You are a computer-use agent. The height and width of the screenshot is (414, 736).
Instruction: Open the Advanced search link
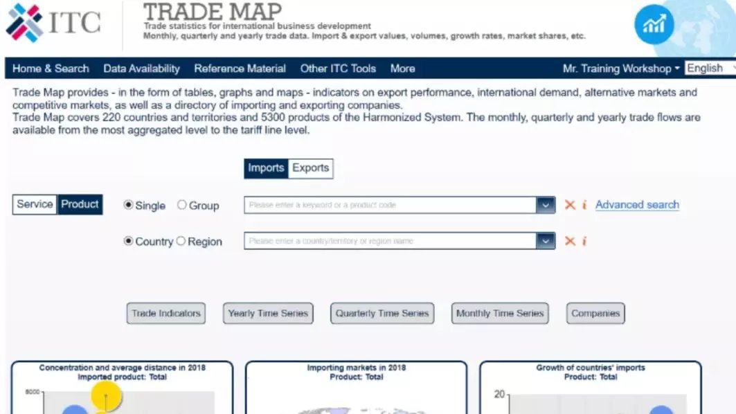pos(637,205)
